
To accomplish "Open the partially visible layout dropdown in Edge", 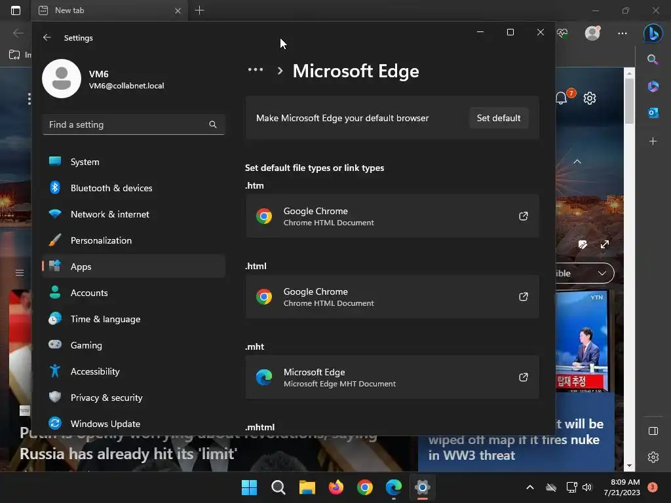I will pyautogui.click(x=585, y=273).
